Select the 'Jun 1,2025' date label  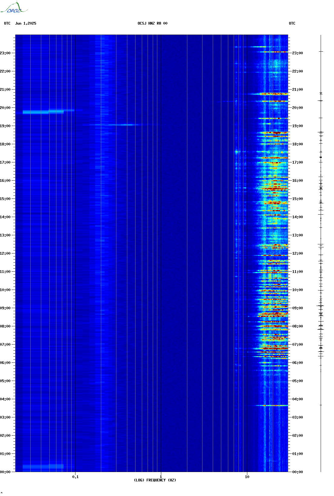[26, 23]
